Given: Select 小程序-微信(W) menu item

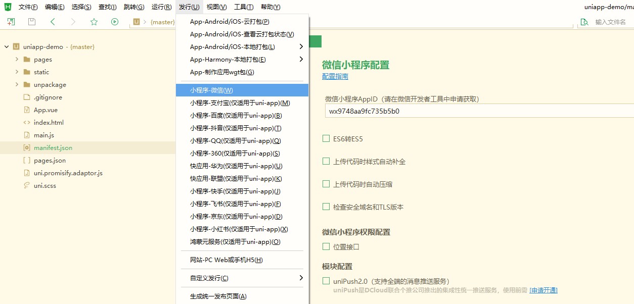Looking at the screenshot, I should [242, 90].
